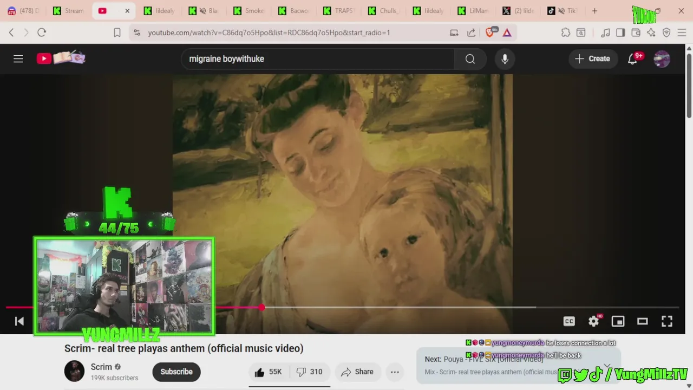Open the YouTube hamburger guide menu
Screen dimensions: 693x390
[18, 58]
